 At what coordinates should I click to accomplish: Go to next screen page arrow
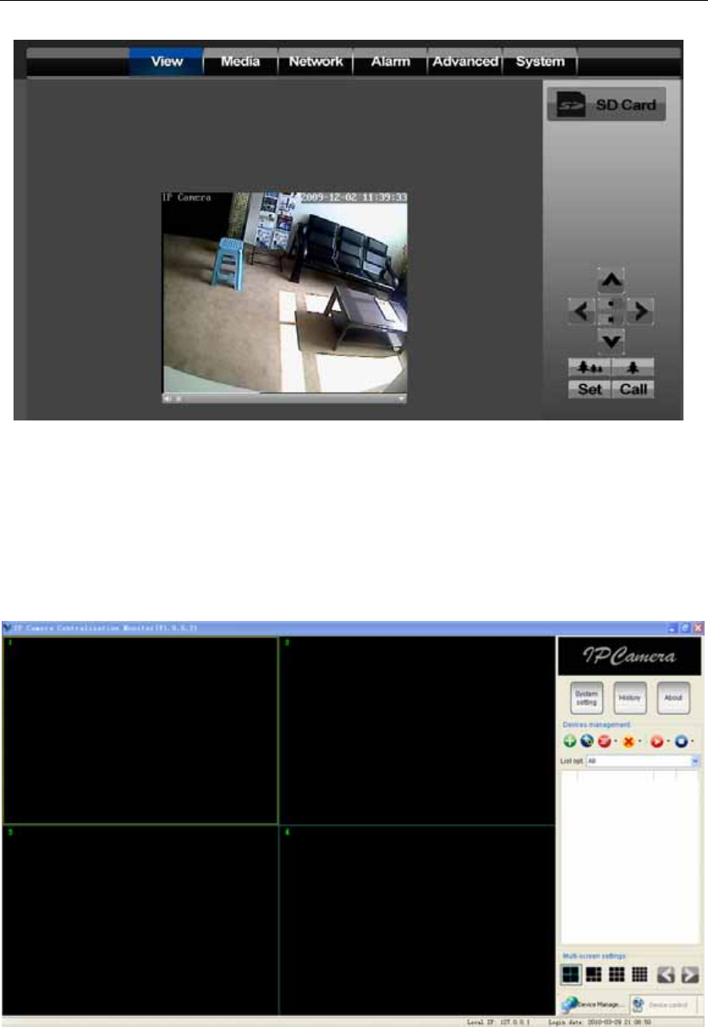[x=690, y=975]
